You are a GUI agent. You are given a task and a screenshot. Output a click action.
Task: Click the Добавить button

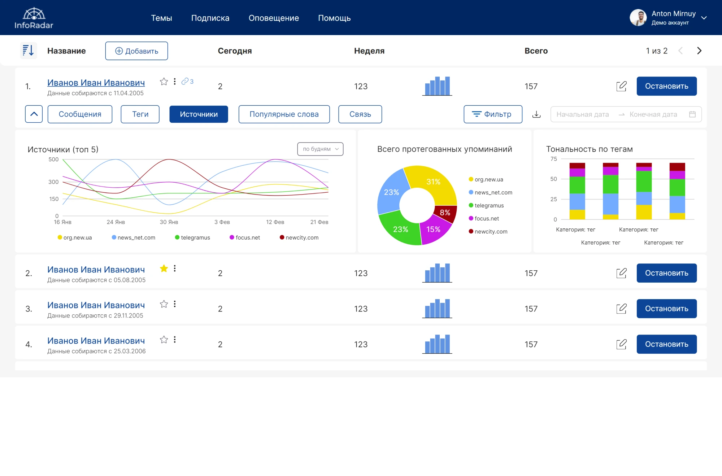click(136, 51)
